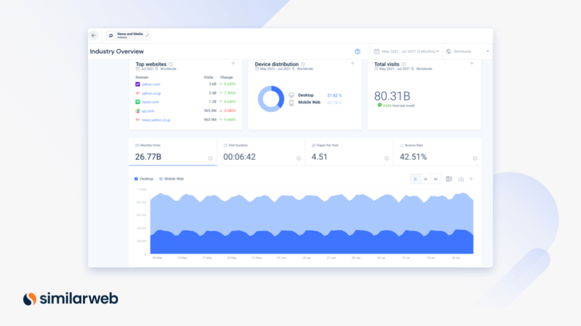Open the blue help icon in header
Screen dimensions: 581x326
click(x=357, y=51)
